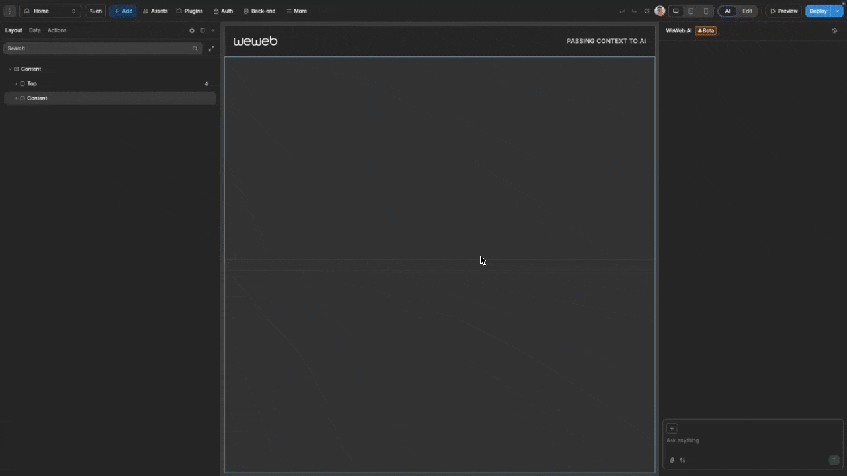Expand the Top element in the tree
This screenshot has height=476, width=847.
pos(16,83)
